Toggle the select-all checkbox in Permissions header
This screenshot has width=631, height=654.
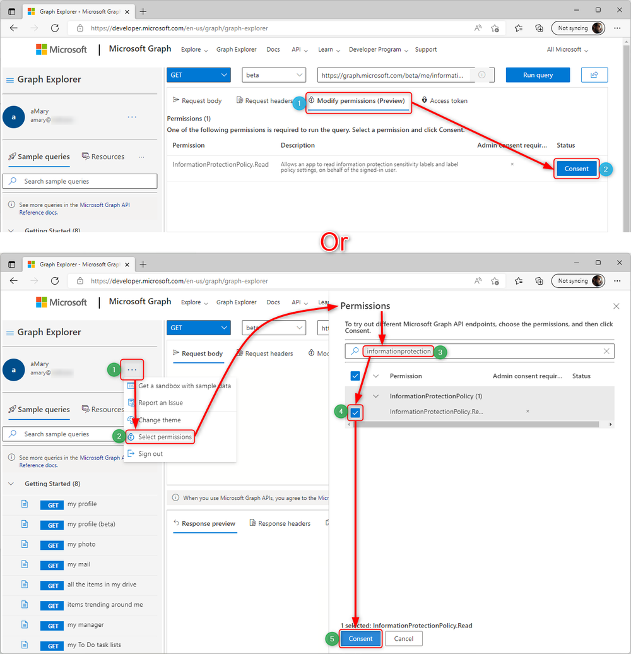tap(355, 376)
